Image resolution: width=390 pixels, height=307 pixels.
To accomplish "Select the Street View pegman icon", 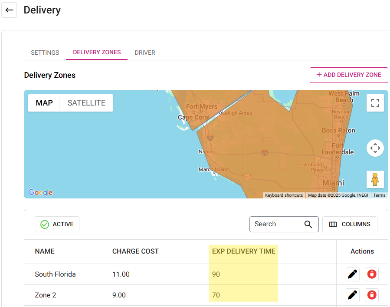I will 375,179.
